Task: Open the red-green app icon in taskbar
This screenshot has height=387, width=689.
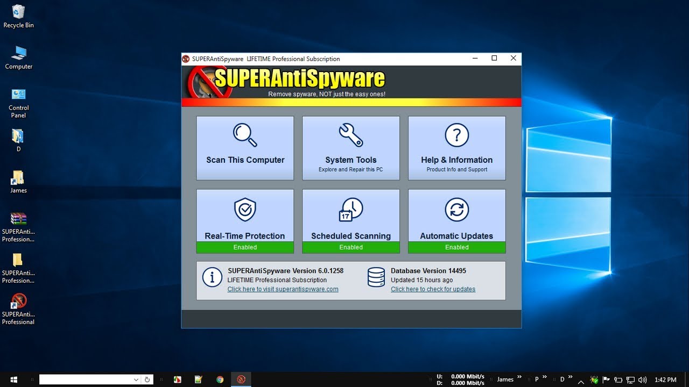Action: (x=178, y=379)
